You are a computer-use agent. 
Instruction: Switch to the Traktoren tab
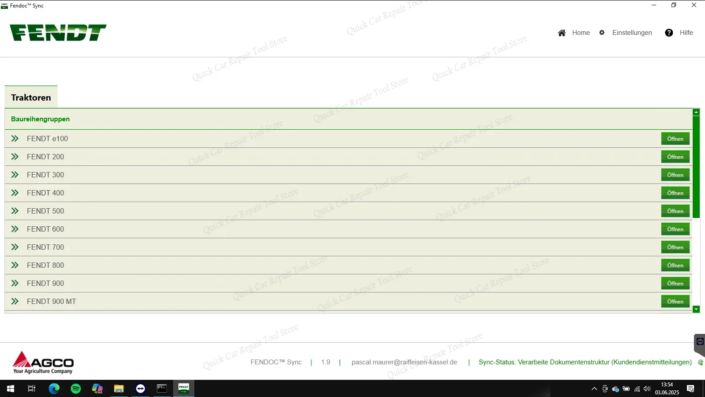(x=31, y=97)
